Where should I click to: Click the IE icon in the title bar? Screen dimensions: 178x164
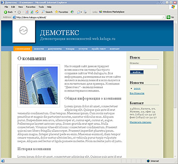pyautogui.click(x=3, y=3)
